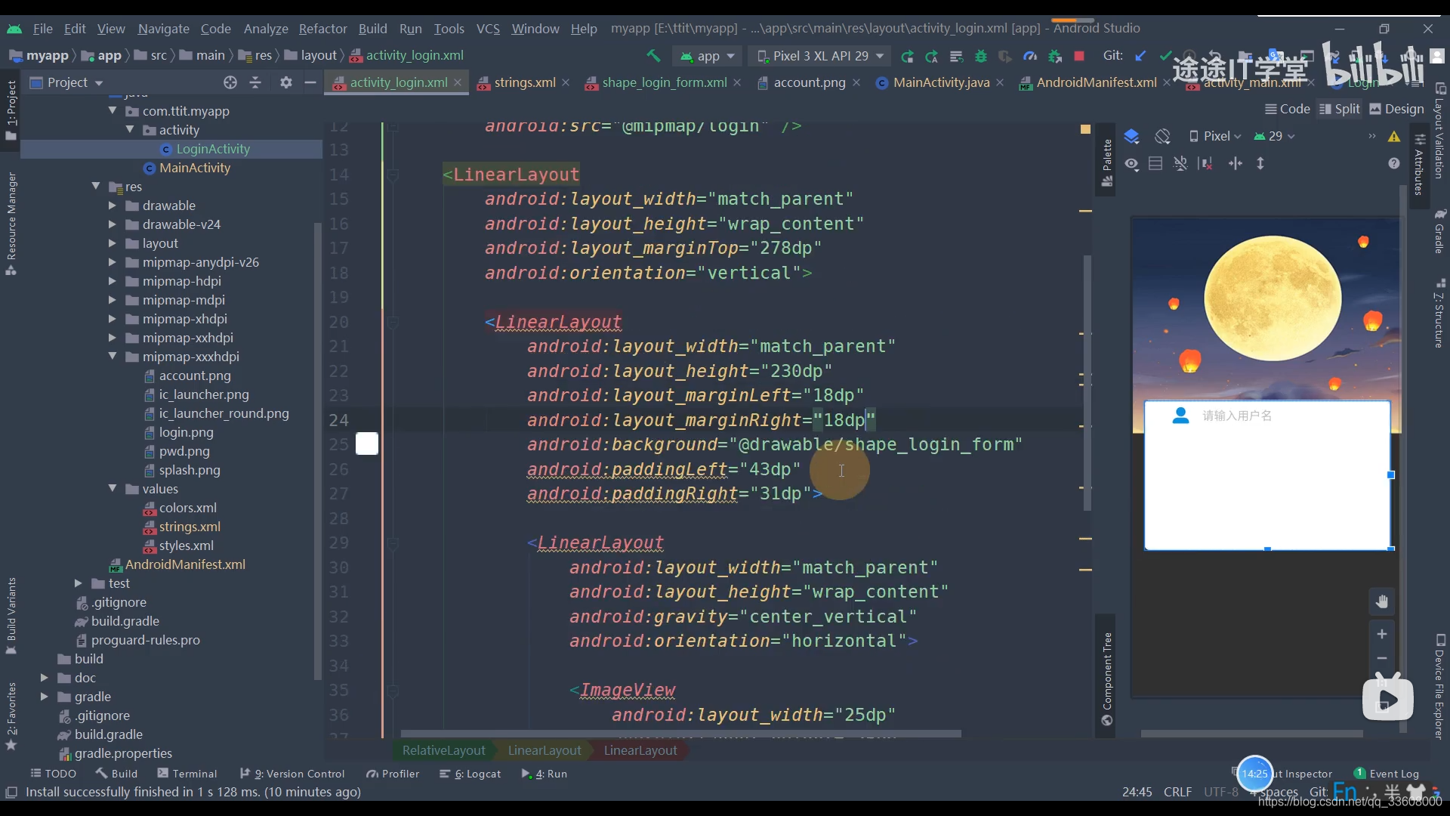
Task: Switch to the strings.xml editor tab
Action: point(523,82)
